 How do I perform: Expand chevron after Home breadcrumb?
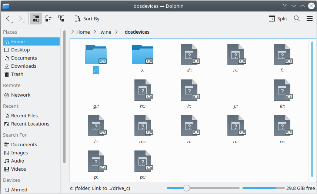[94, 32]
